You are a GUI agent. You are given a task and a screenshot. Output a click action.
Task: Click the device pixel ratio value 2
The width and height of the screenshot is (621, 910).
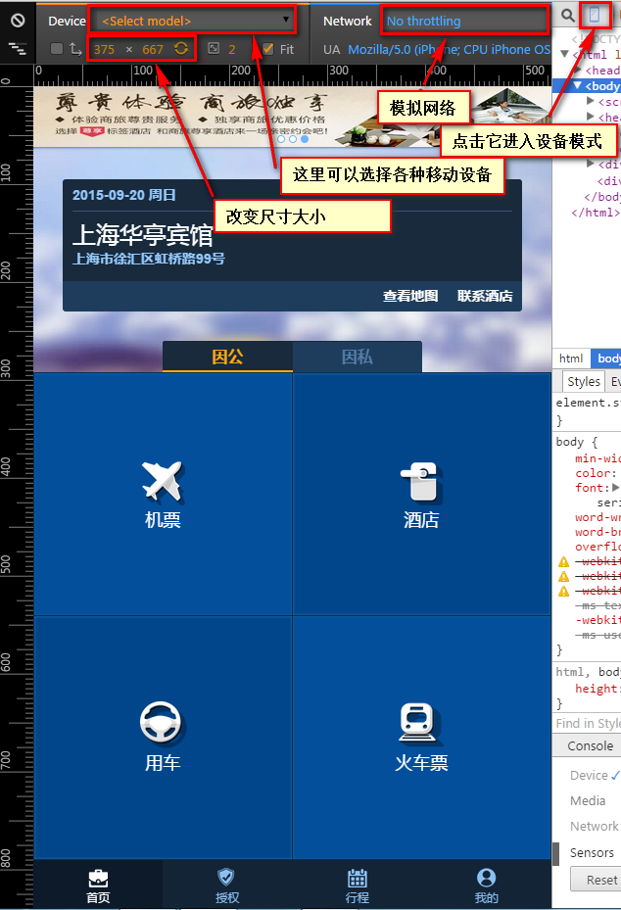click(x=232, y=49)
